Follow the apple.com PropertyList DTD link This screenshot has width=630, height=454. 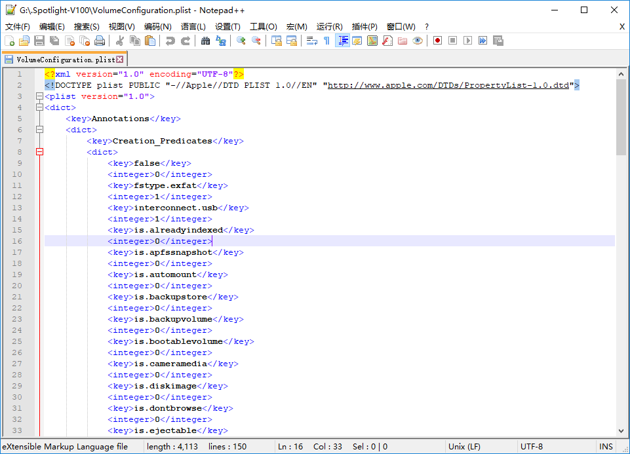pyautogui.click(x=448, y=85)
